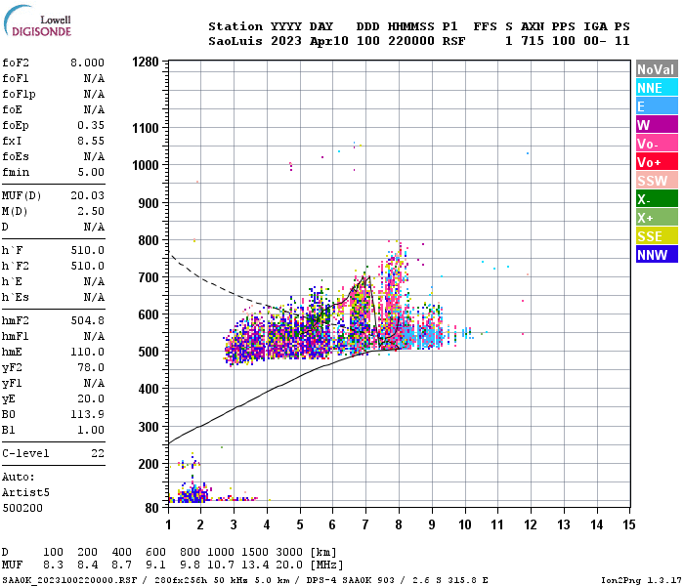Click the h`F value 510.0

(x=87, y=250)
